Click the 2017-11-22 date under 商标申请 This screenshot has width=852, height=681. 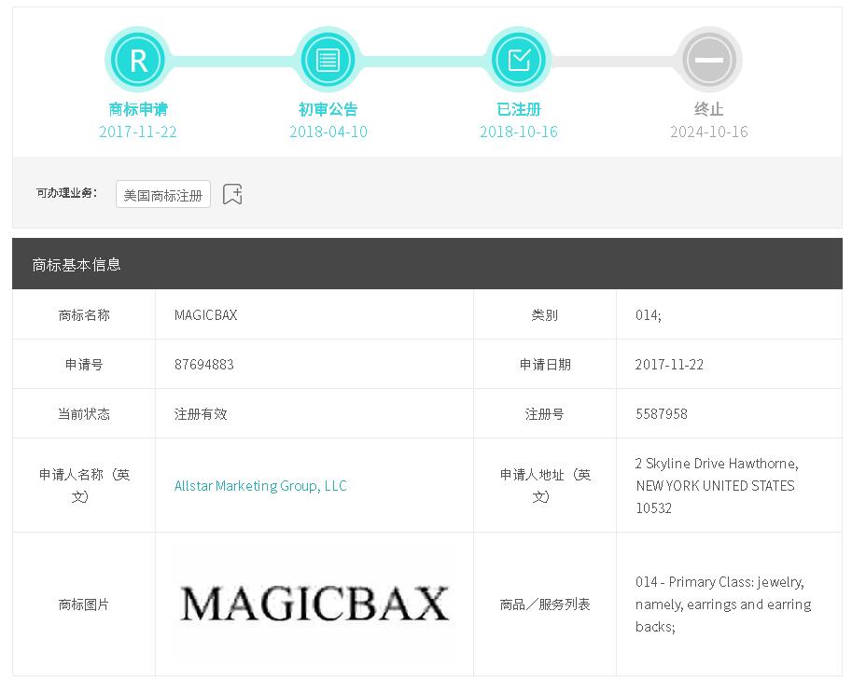click(138, 132)
